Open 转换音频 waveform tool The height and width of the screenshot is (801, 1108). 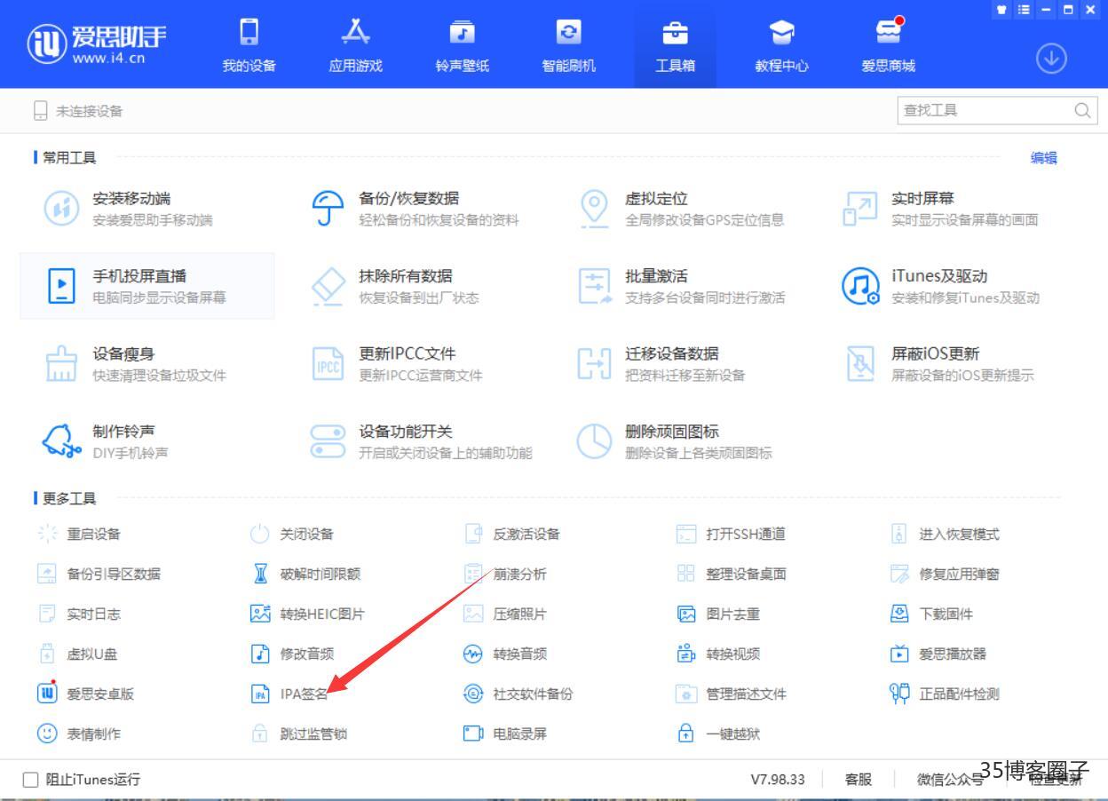point(506,654)
